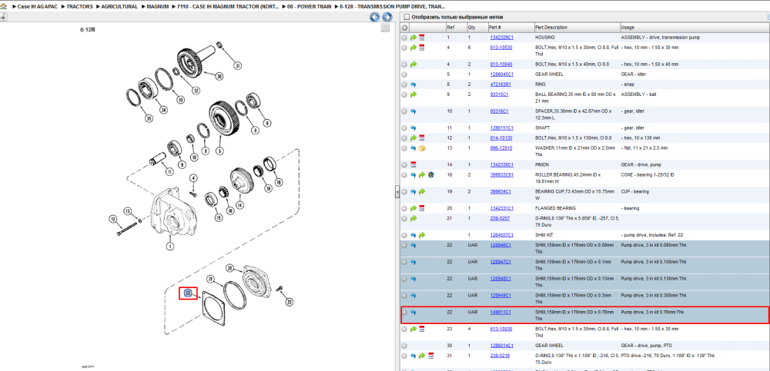
Task: Toggle selection circle for FLANGED BEARING row
Action: point(405,208)
